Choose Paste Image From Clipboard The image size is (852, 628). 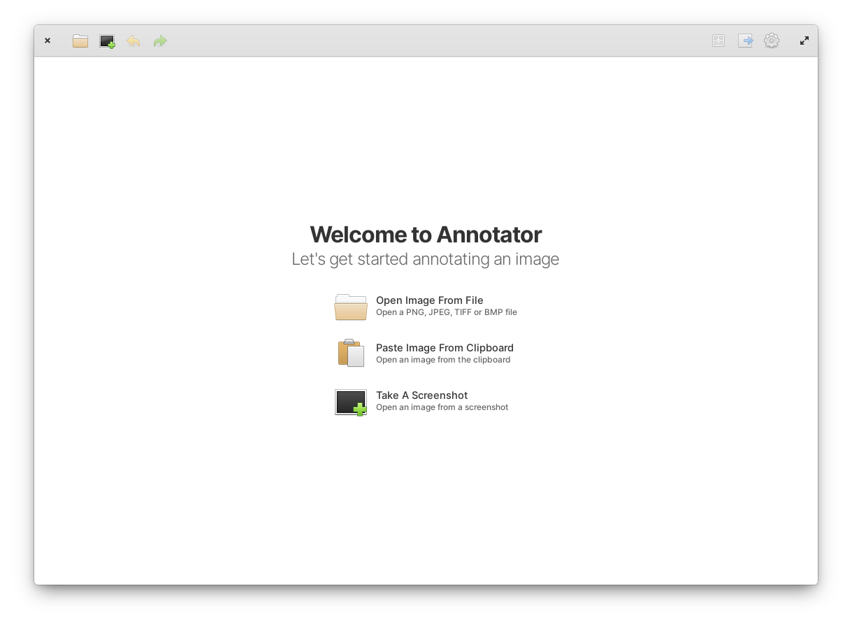[x=426, y=353]
